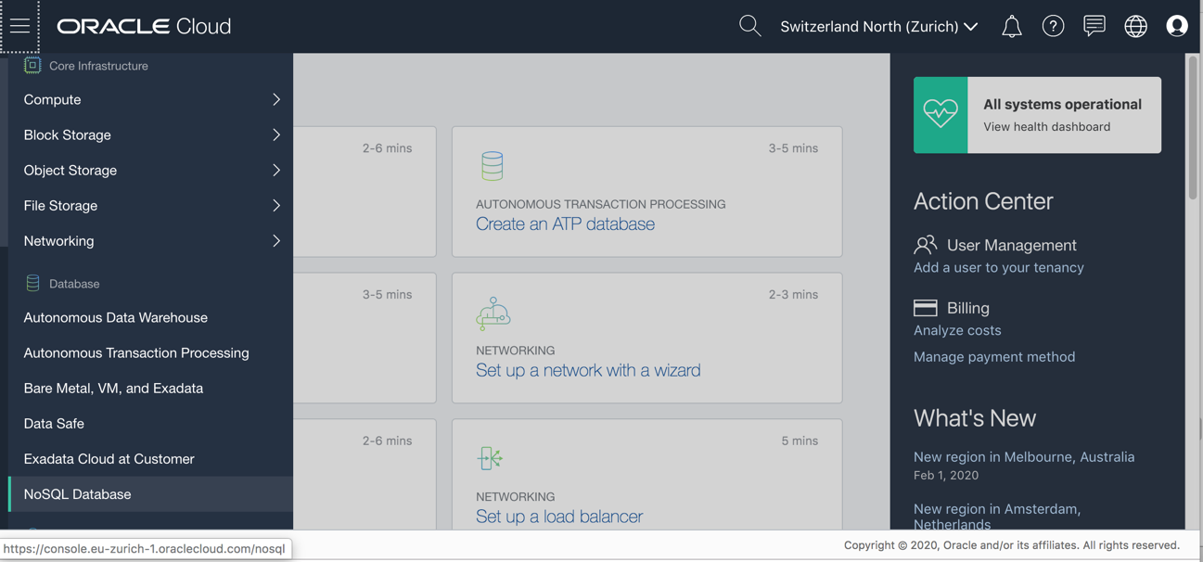The width and height of the screenshot is (1203, 562).
Task: Expand the Compute submenu
Action: (151, 99)
